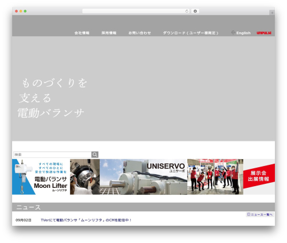The image size is (287, 243).
Task: Click the search magnifier button
Action: (x=95, y=155)
